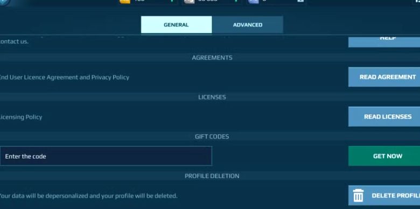
Task: Redeem the code with Get Now
Action: (384, 156)
